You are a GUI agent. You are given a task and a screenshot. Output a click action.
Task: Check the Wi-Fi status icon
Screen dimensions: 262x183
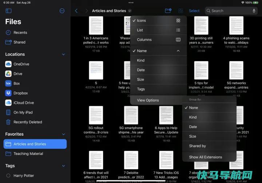(x=243, y=3)
